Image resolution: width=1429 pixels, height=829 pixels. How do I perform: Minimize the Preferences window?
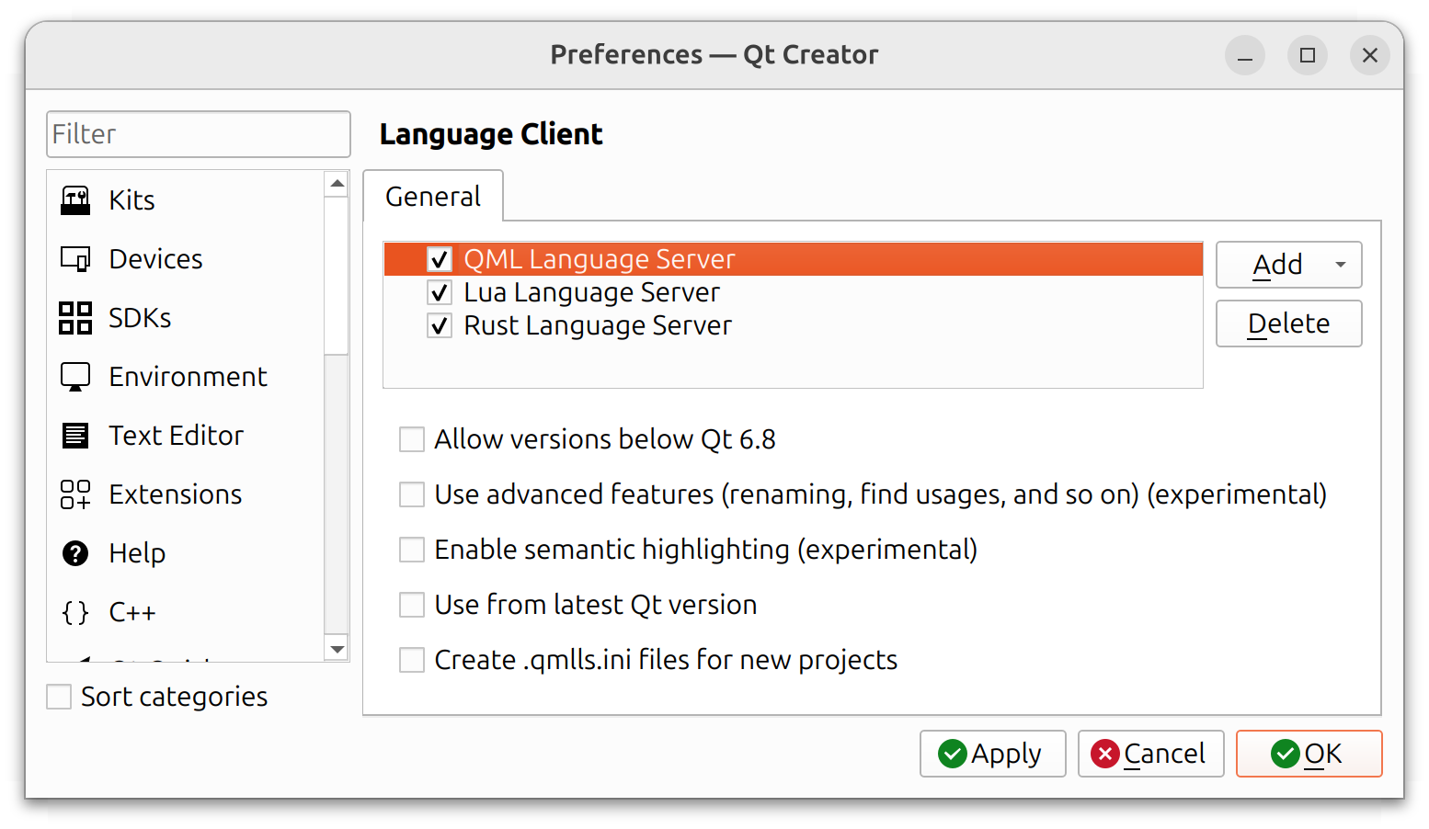(1245, 55)
